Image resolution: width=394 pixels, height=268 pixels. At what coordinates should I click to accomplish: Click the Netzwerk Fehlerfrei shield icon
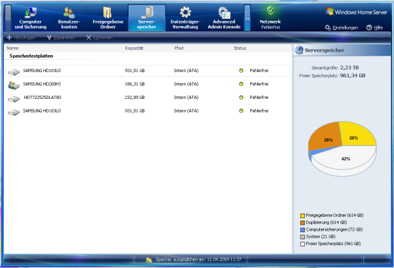pyautogui.click(x=271, y=10)
